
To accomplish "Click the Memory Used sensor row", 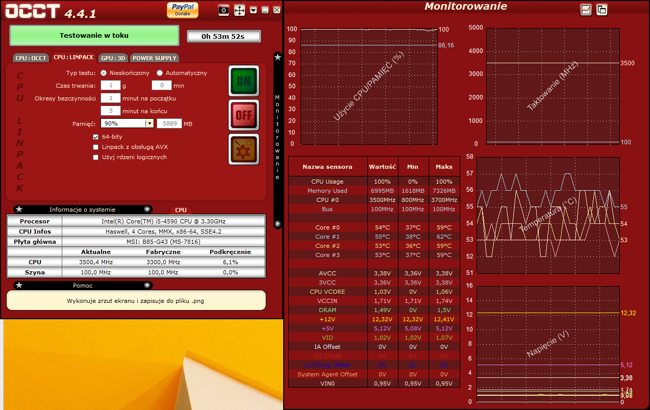I will (x=374, y=191).
